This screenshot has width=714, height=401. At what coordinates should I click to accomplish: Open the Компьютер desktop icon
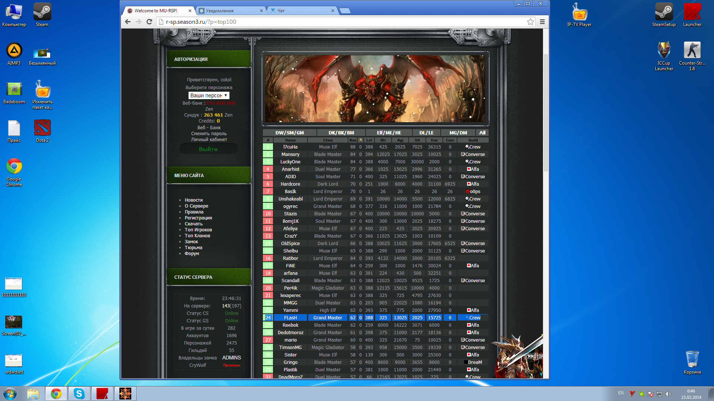[x=14, y=15]
